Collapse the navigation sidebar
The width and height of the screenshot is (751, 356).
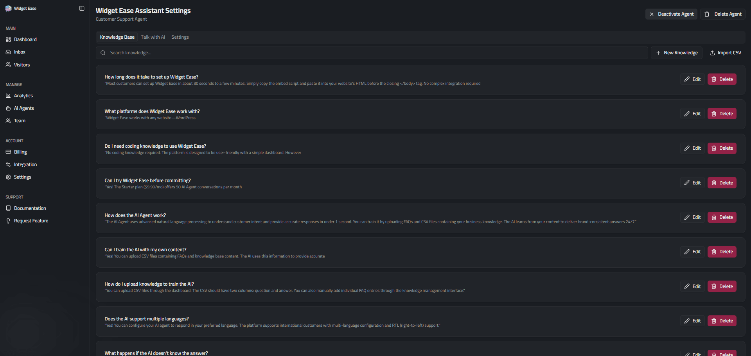pos(81,8)
